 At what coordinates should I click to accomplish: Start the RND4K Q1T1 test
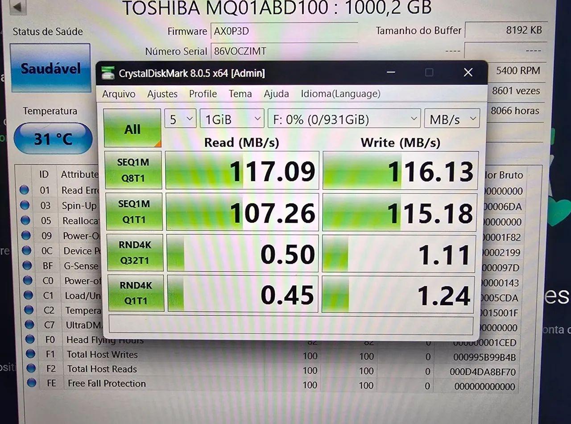click(136, 293)
